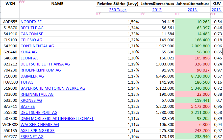Screen dimensions: 223x140
Task: Select green 2013 cell 2.009.800
Action: pos(193,46)
